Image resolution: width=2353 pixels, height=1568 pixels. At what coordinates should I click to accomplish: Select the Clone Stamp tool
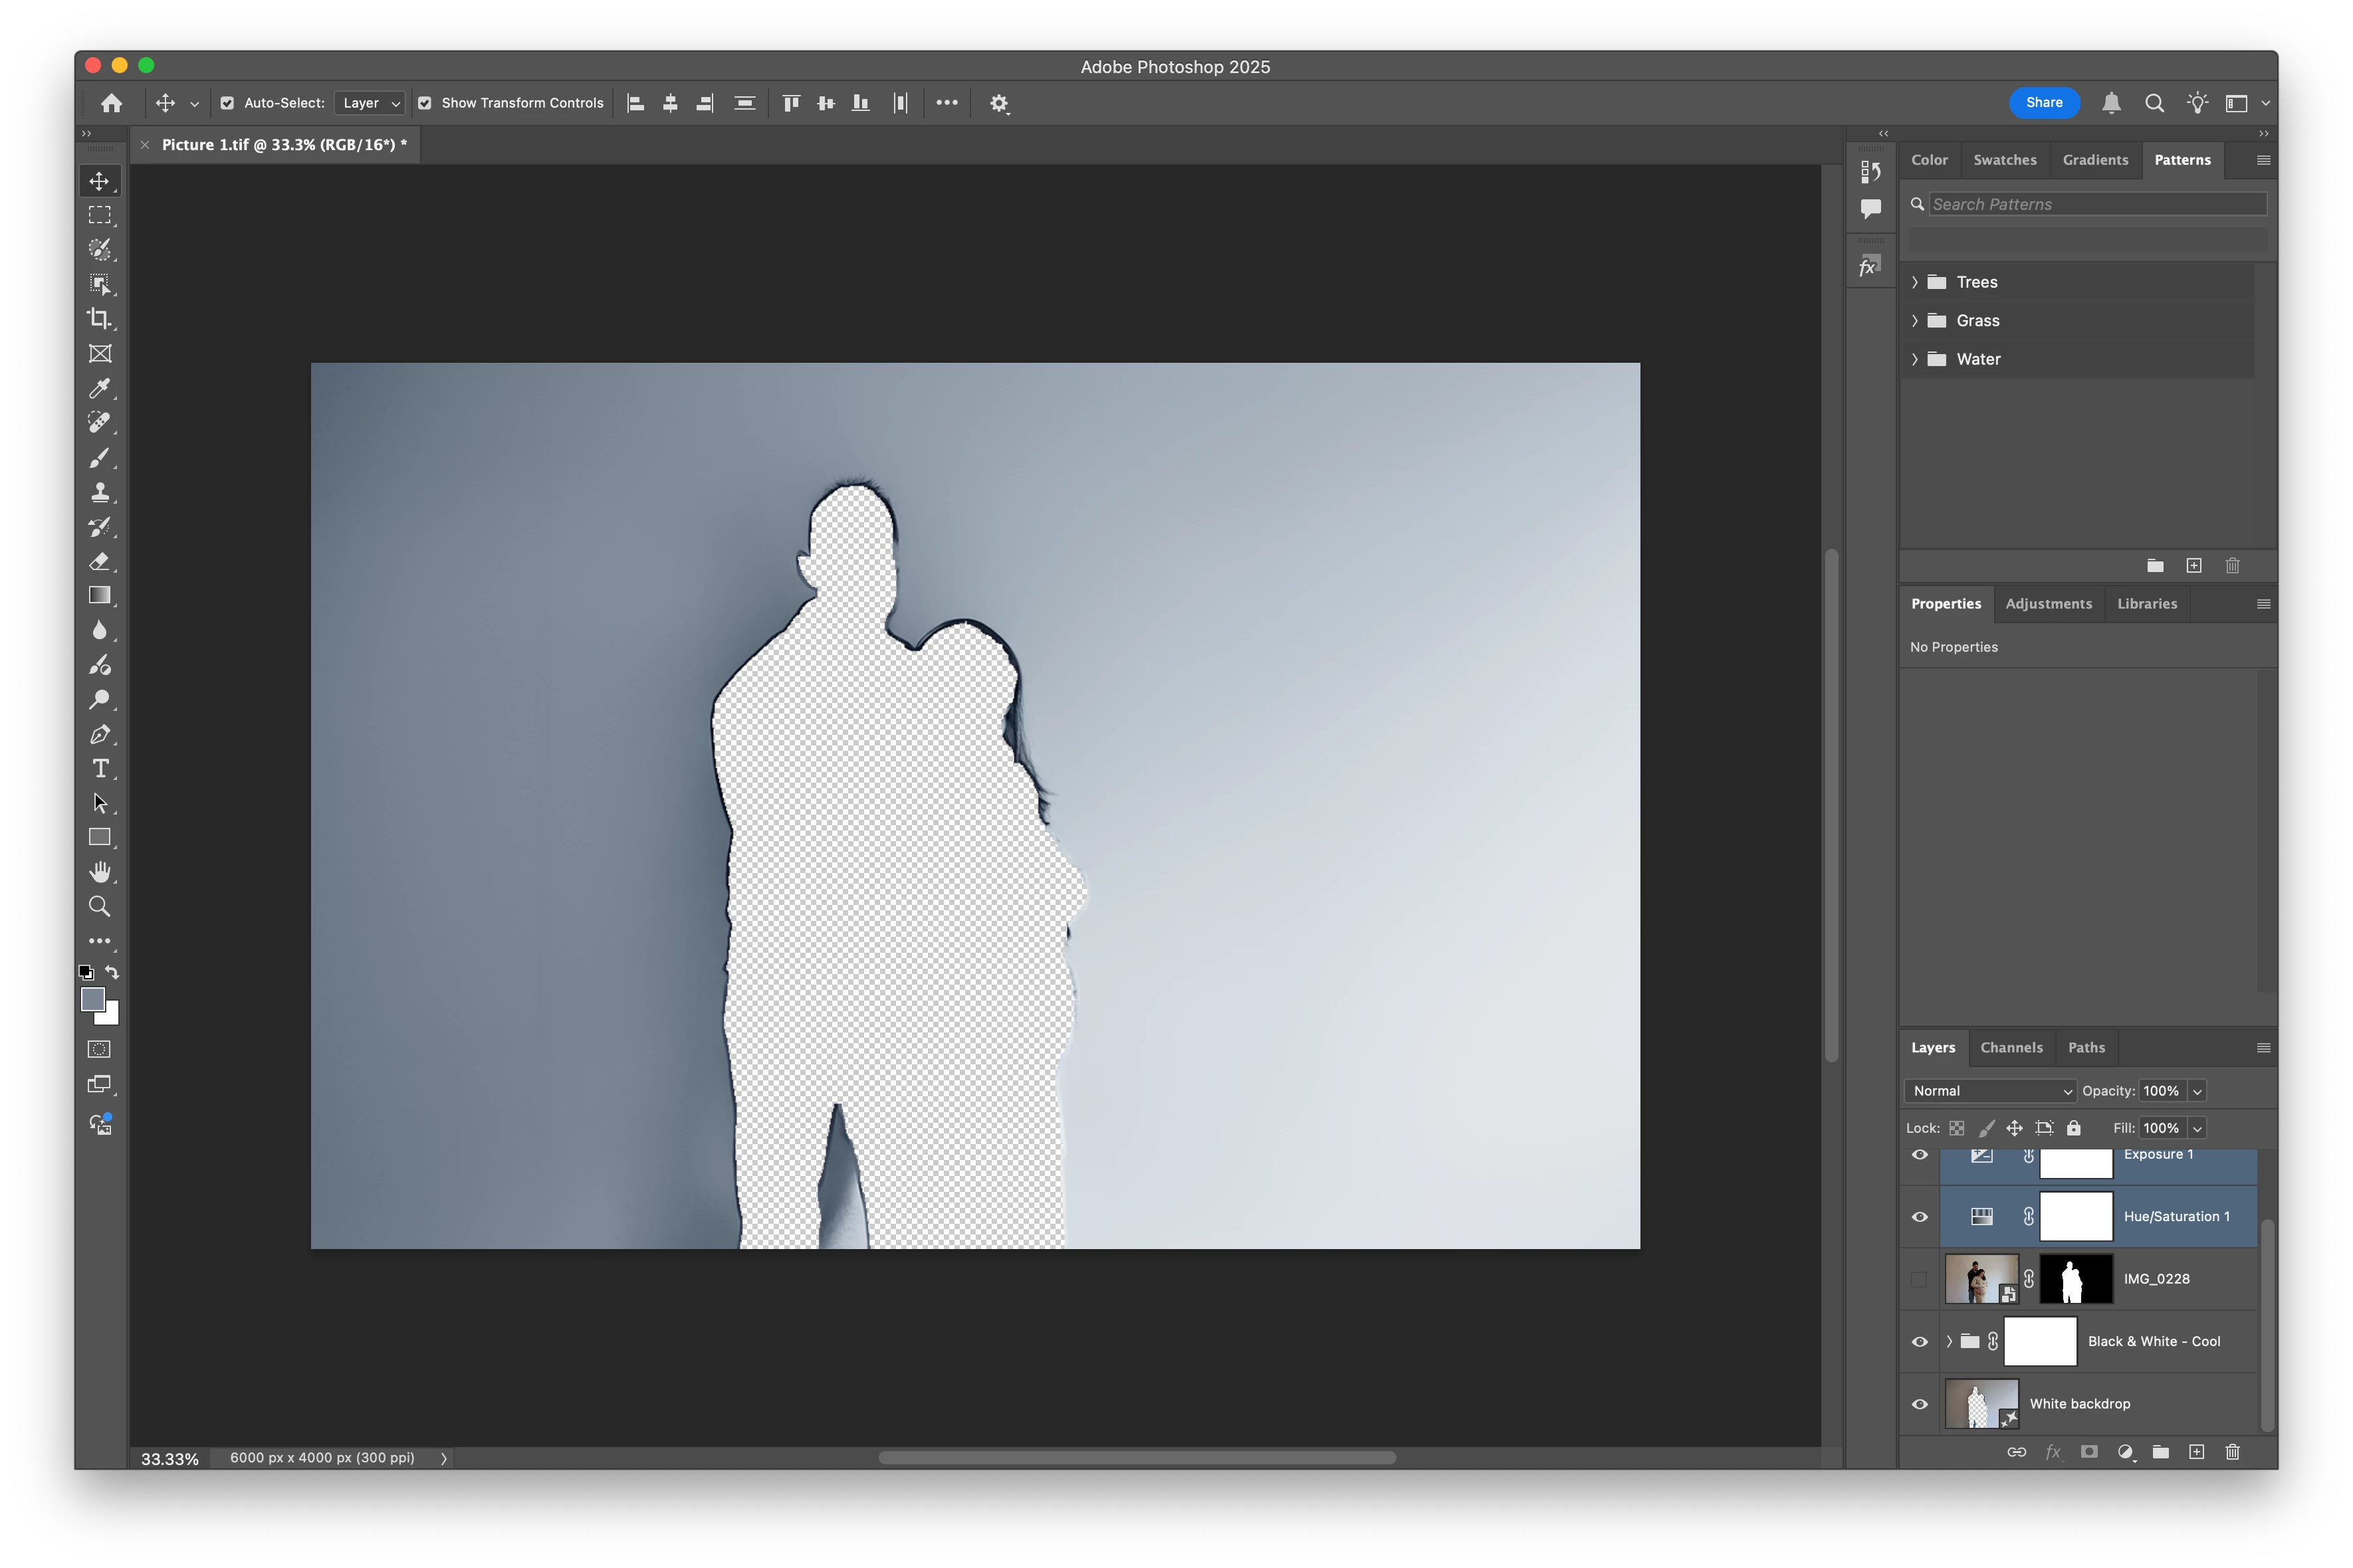tap(99, 492)
